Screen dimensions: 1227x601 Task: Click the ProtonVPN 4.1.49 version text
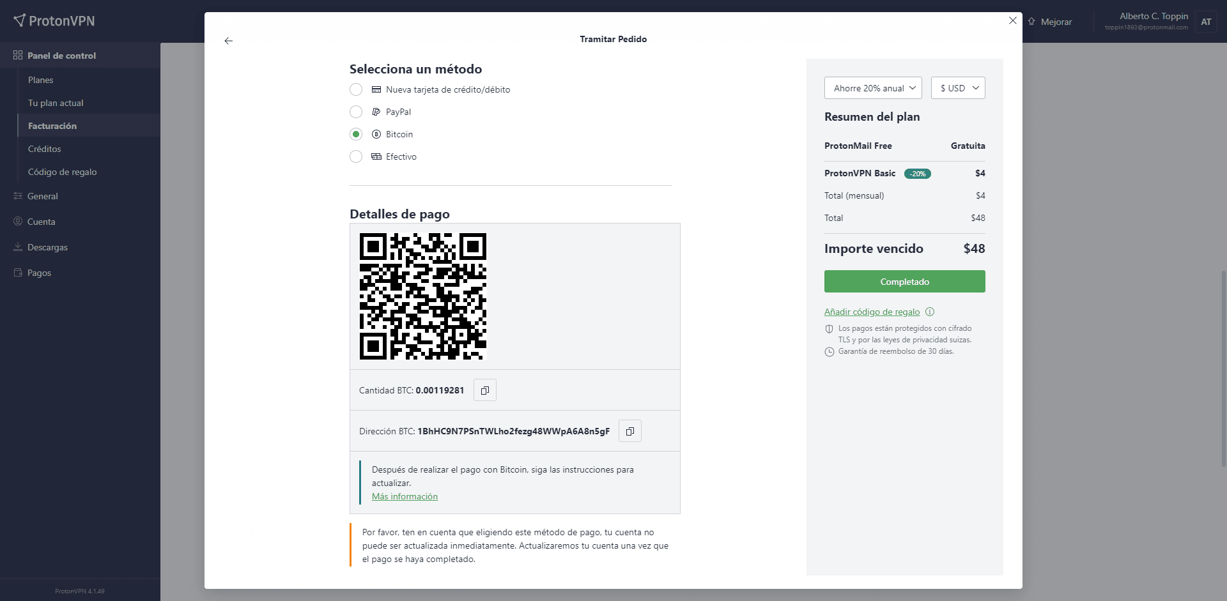(80, 591)
